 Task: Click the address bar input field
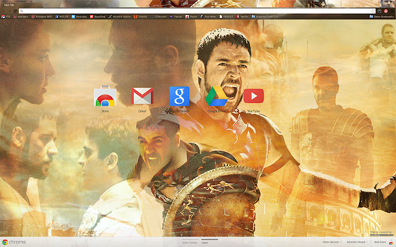point(196,11)
